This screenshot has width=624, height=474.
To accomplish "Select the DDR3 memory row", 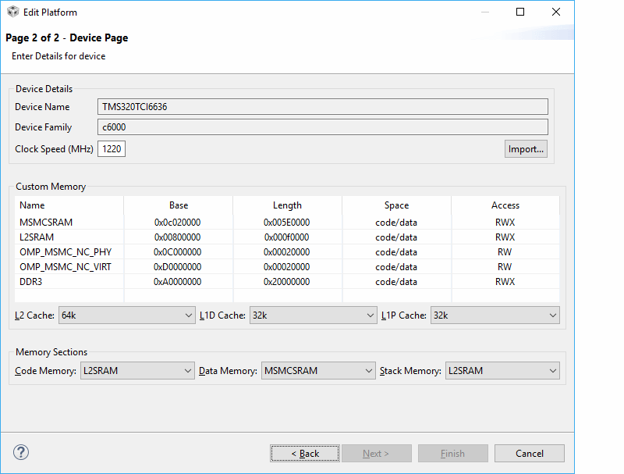I will tap(32, 282).
